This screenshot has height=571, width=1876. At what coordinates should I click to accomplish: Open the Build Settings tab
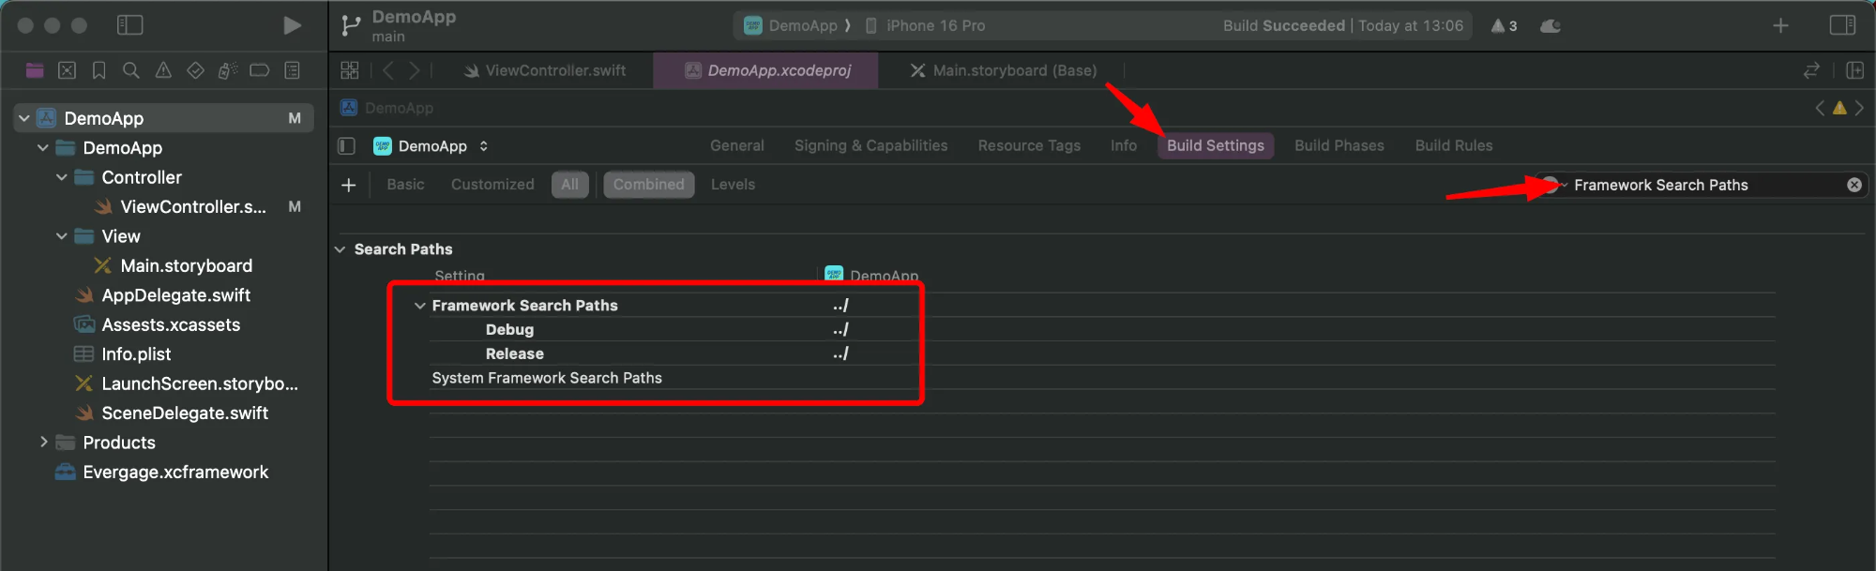[x=1215, y=145]
